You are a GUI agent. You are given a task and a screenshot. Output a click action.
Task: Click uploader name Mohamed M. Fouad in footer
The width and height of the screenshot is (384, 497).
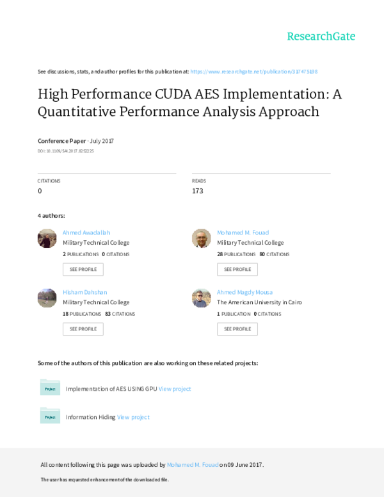click(193, 464)
